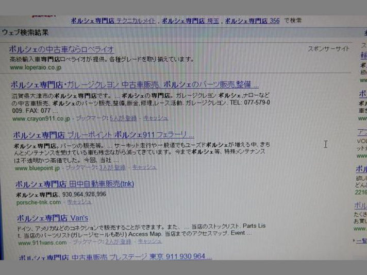The height and width of the screenshot is (275, 367).
Task: Open 5人が登録 bookmark link
Action: click(x=124, y=118)
